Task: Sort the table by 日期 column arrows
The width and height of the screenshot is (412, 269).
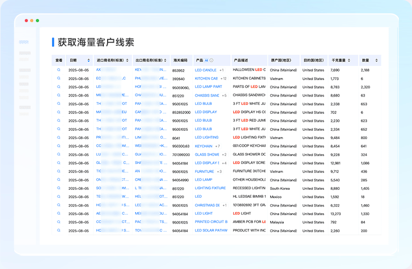Action: (x=89, y=61)
